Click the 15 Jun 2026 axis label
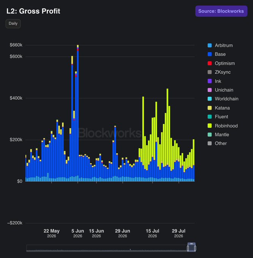The image size is (253, 258). (x=96, y=233)
